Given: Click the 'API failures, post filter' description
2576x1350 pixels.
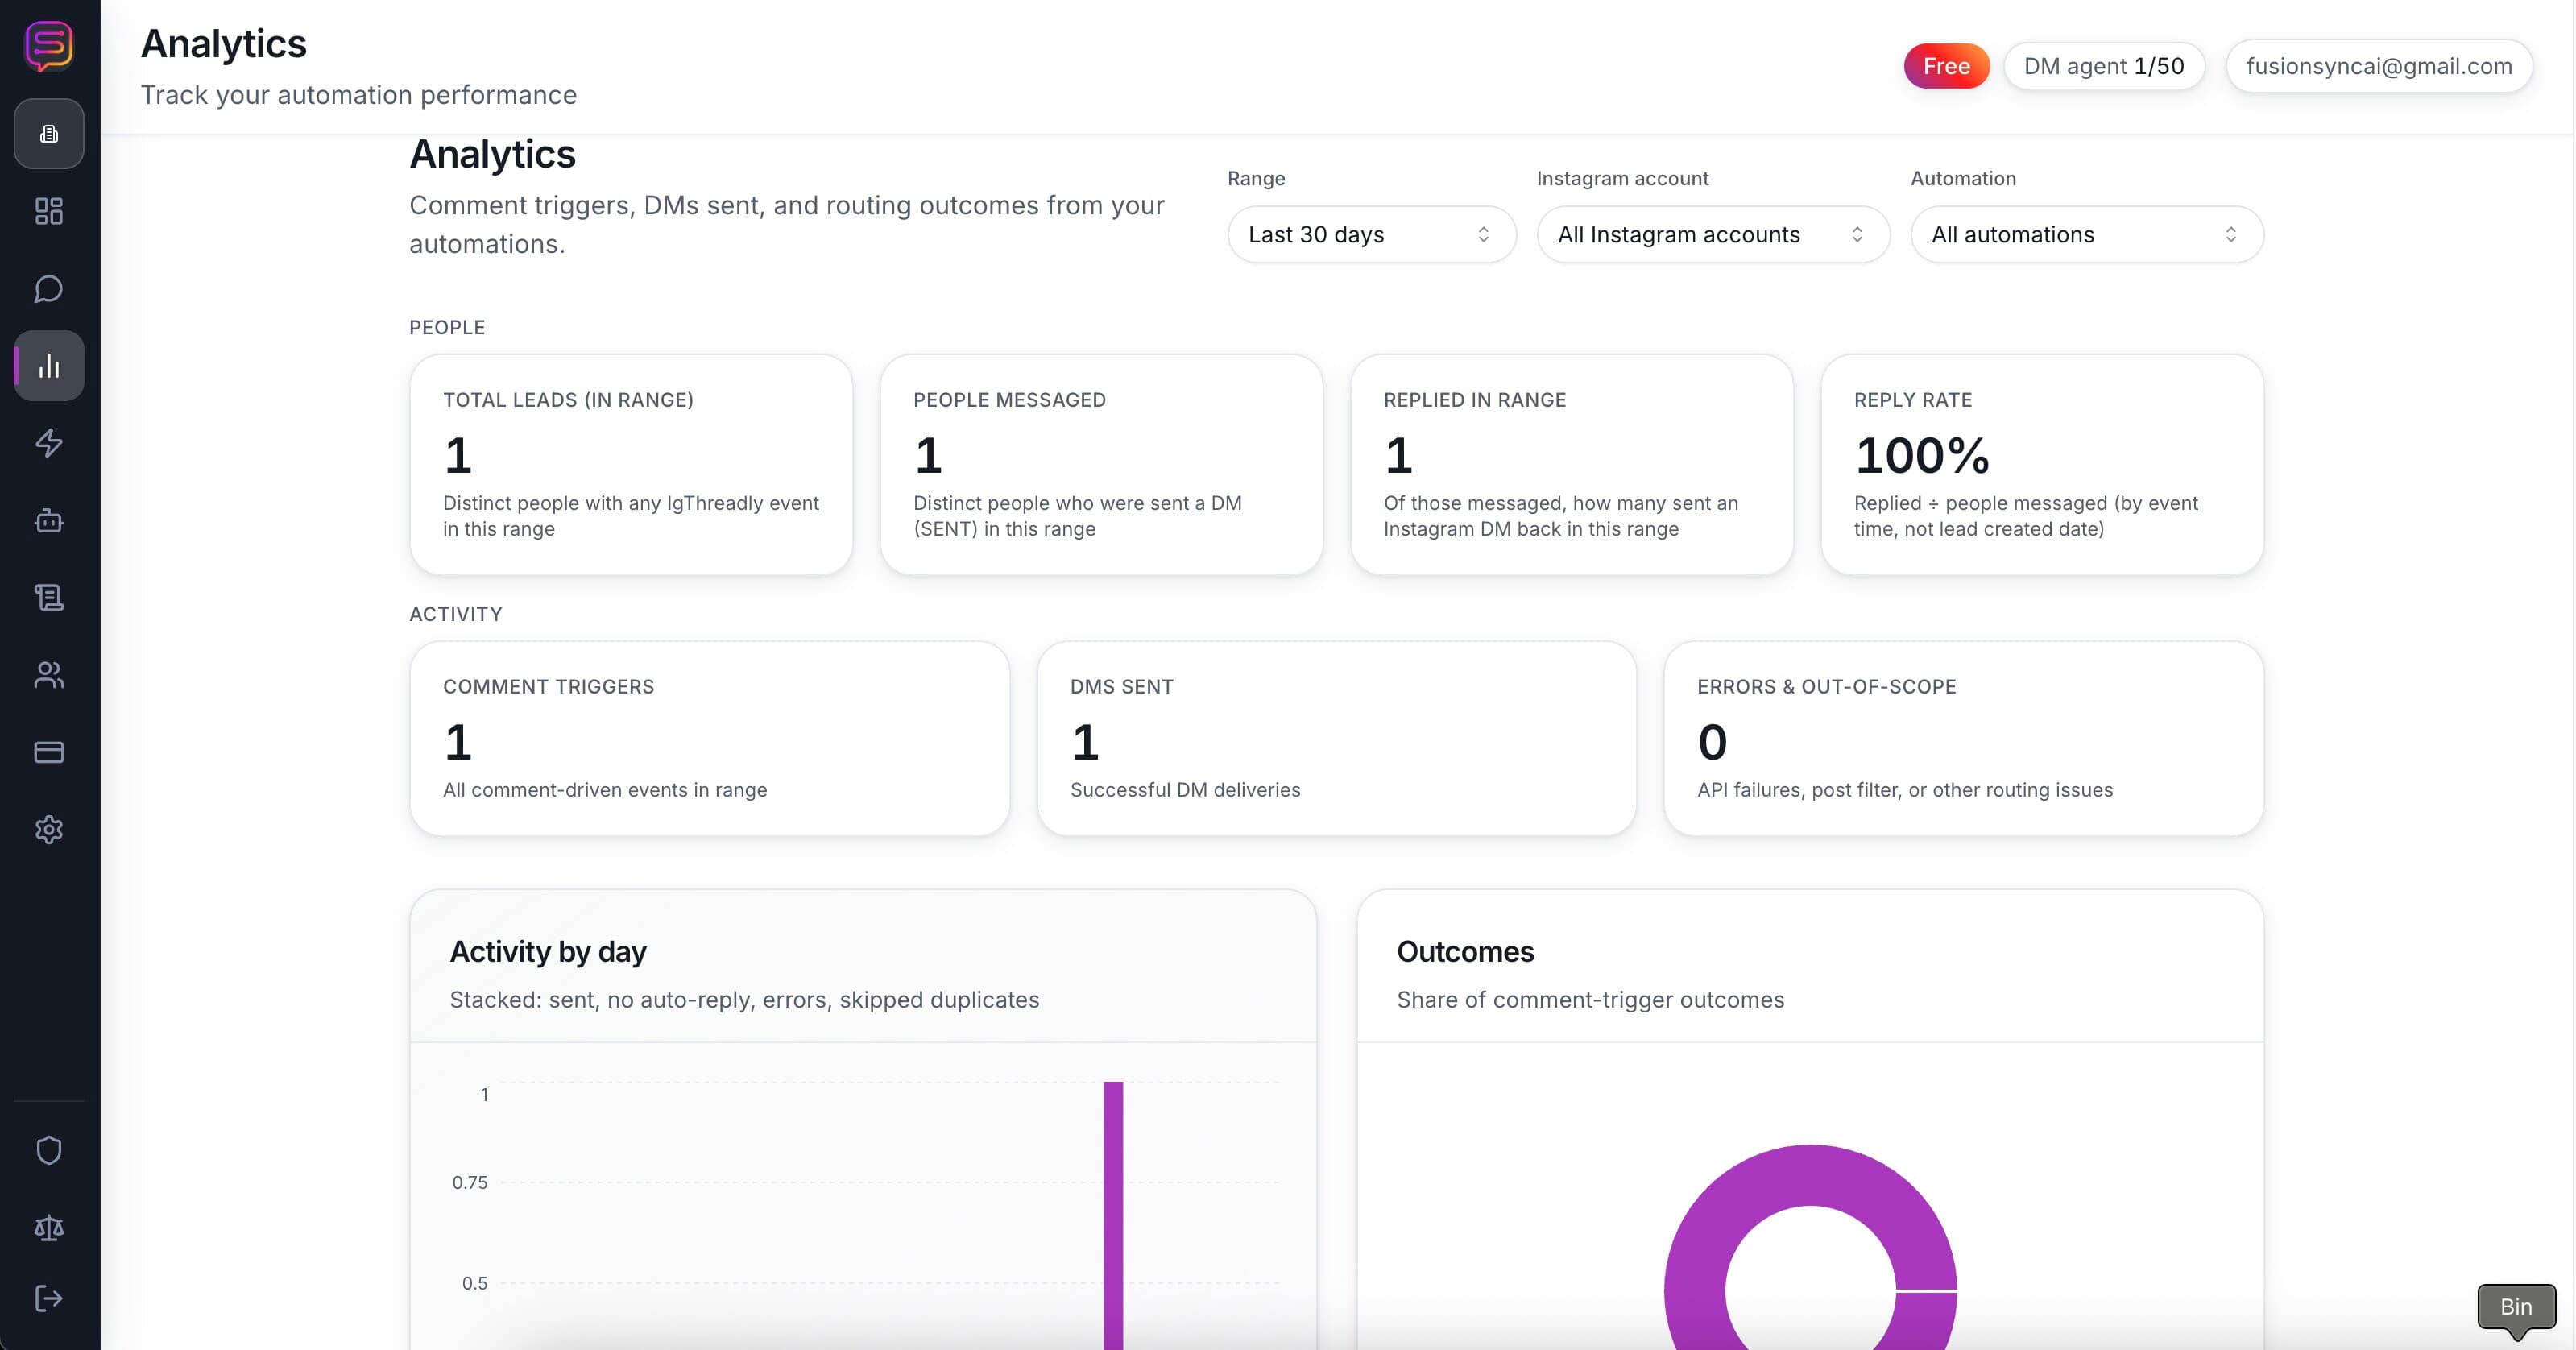Looking at the screenshot, I should [1905, 790].
